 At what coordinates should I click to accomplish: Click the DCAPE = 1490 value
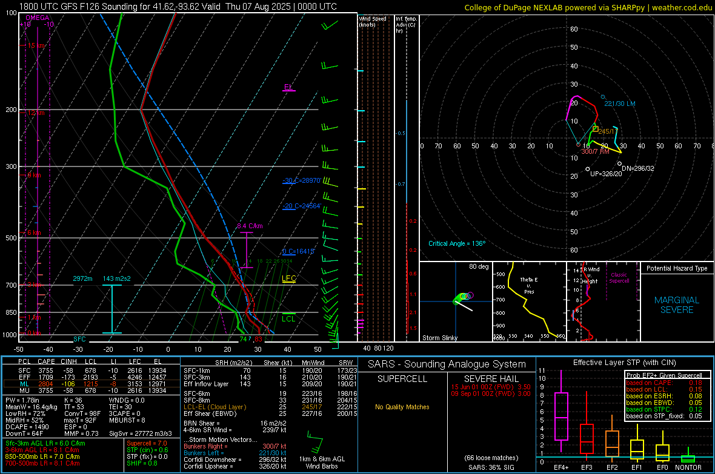tap(27, 427)
